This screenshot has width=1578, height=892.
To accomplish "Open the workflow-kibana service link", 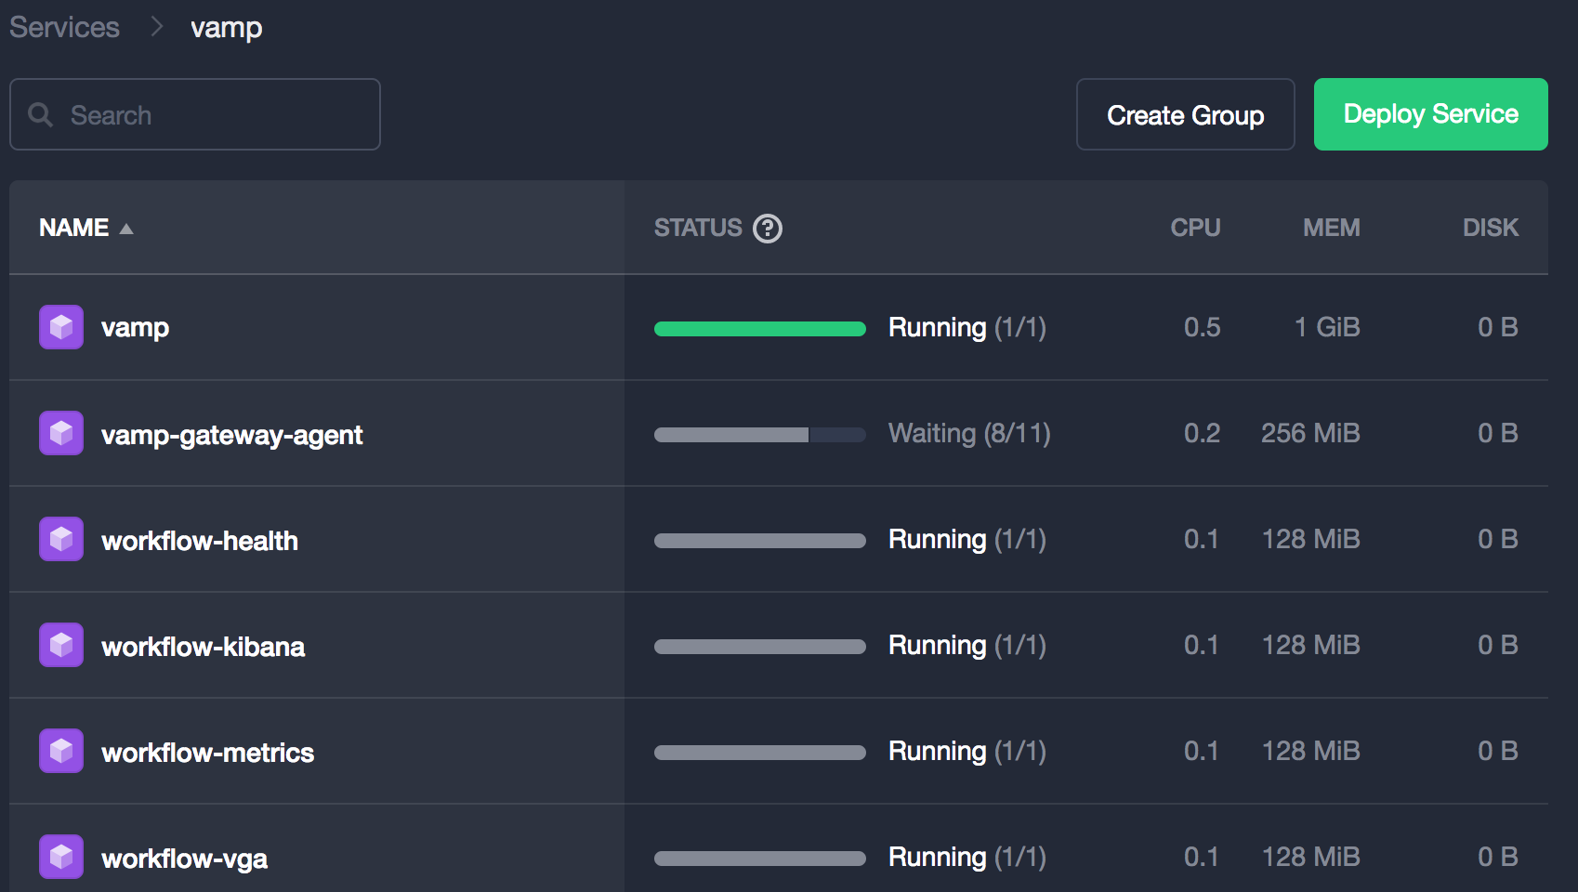I will pos(203,647).
